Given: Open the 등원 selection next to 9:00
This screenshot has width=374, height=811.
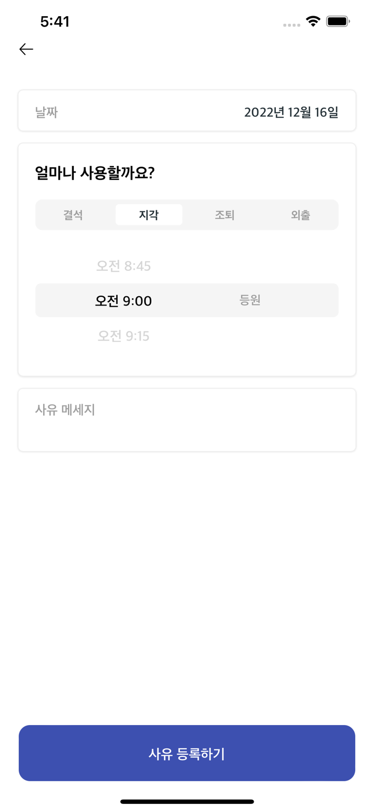Looking at the screenshot, I should pos(250,301).
